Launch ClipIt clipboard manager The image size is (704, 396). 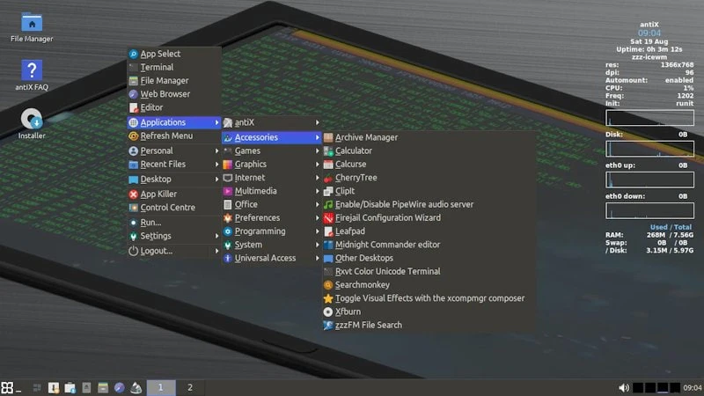429,191
